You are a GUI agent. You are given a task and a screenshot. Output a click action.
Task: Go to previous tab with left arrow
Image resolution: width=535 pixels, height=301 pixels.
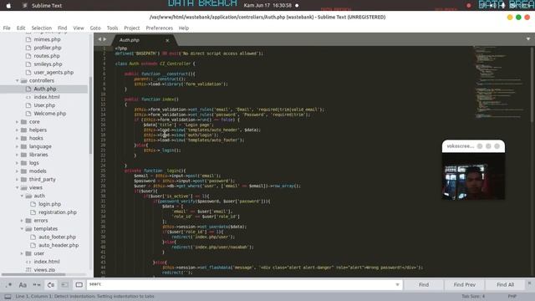coord(99,39)
